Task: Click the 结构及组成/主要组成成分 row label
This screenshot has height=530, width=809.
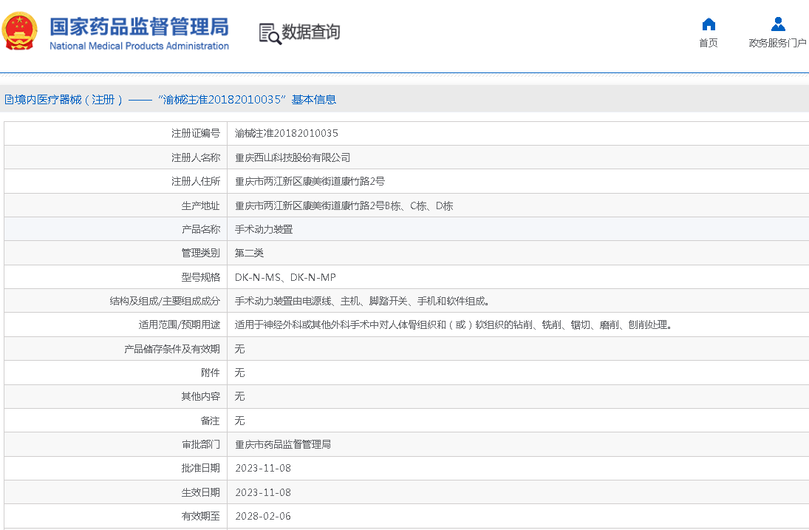Action: (164, 302)
